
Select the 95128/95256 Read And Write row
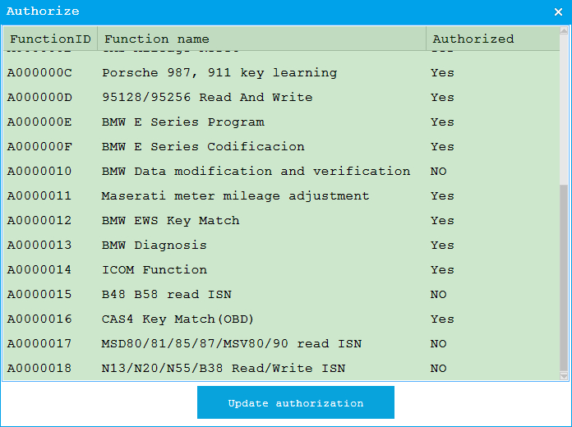coord(207,98)
